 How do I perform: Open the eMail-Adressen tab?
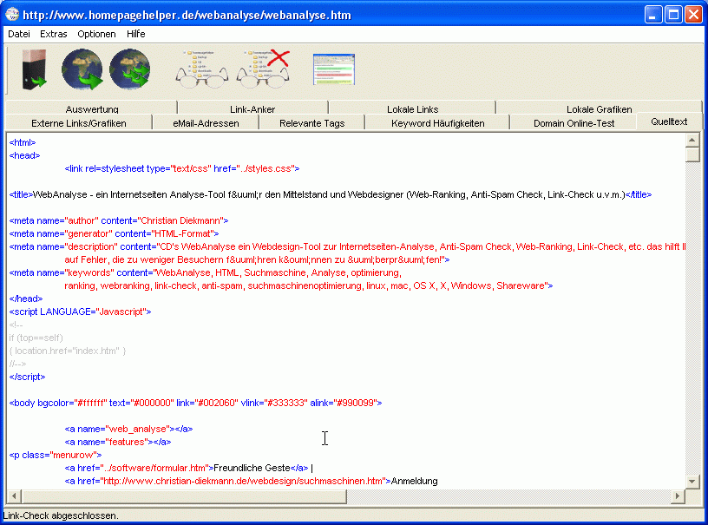(x=206, y=123)
